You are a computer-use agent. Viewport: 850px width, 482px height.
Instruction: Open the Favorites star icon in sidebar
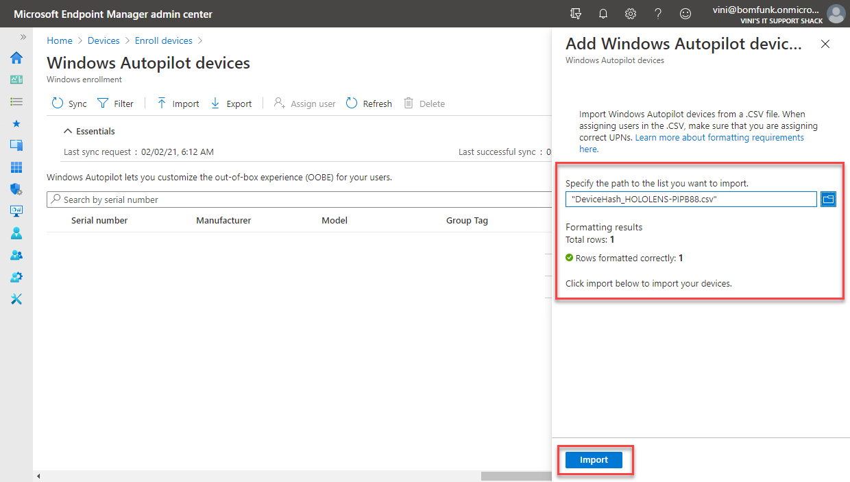[16, 123]
